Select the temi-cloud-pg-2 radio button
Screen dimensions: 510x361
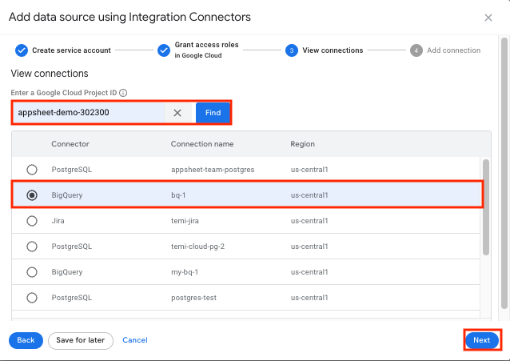tap(32, 247)
